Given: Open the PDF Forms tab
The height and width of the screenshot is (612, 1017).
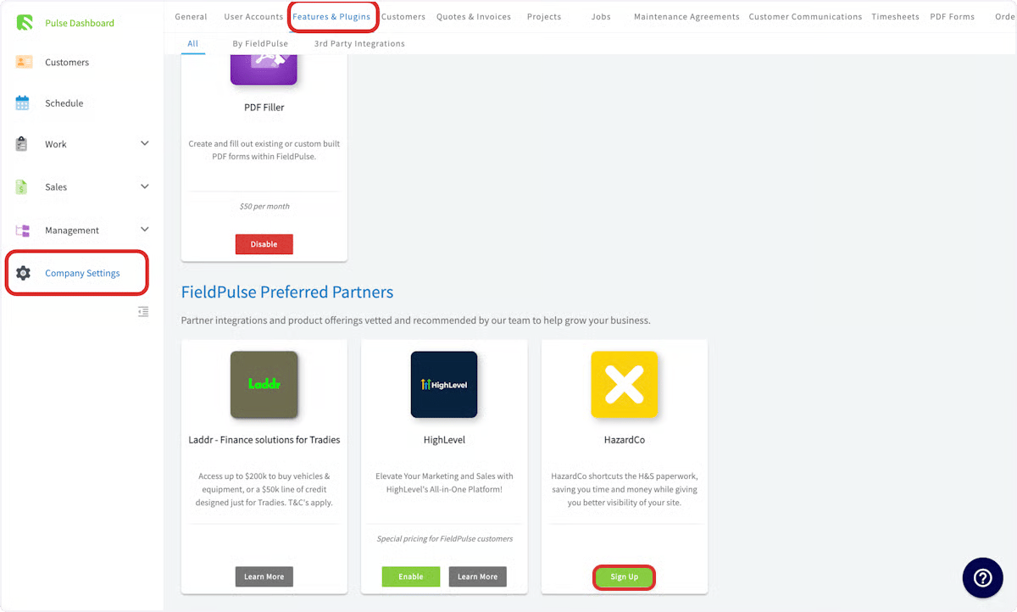Looking at the screenshot, I should point(952,16).
